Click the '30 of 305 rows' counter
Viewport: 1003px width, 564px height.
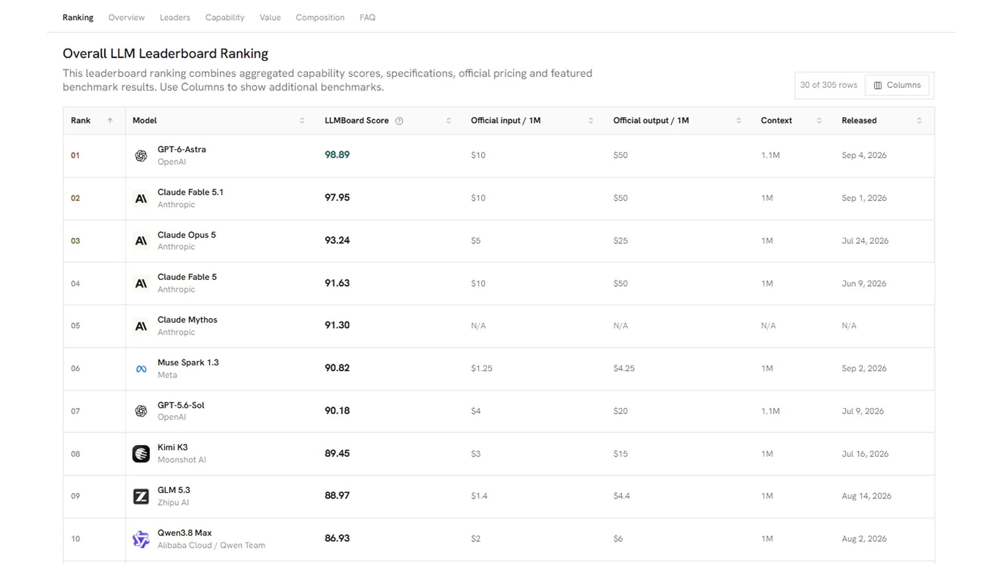tap(829, 85)
